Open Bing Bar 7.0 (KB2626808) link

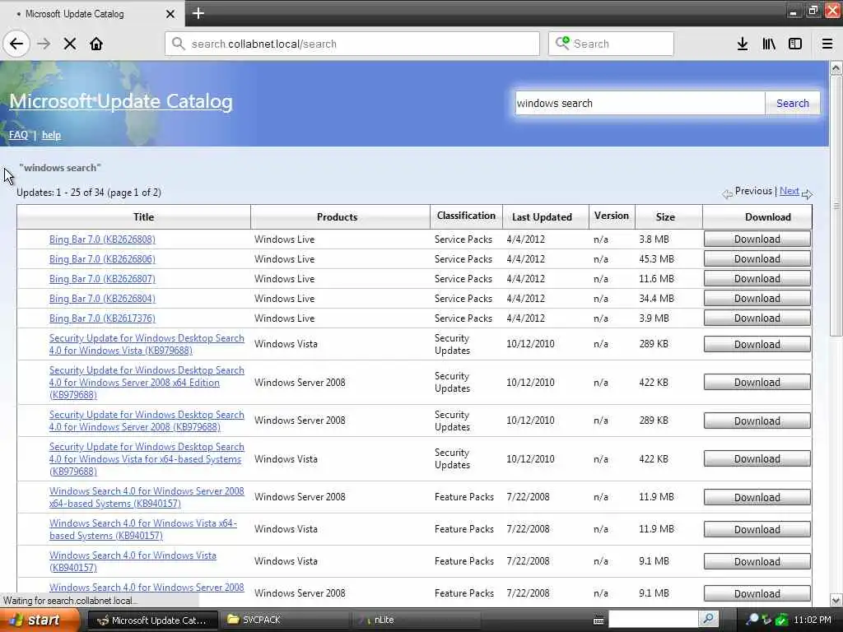[x=102, y=239]
